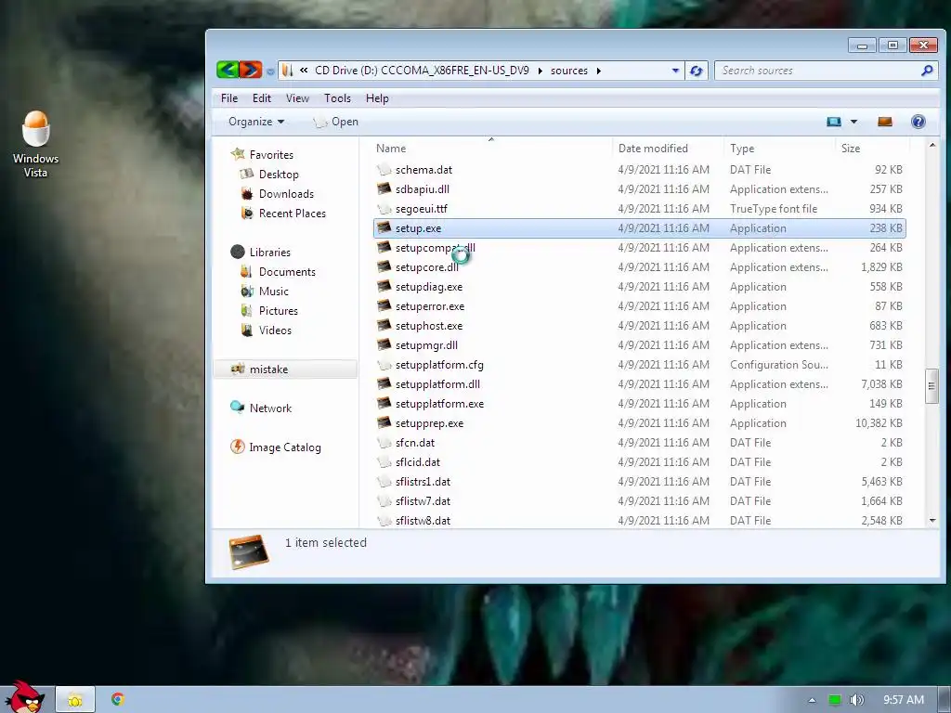Screen dimensions: 951x713
Task: Toggle the preview pane icon
Action: point(885,122)
